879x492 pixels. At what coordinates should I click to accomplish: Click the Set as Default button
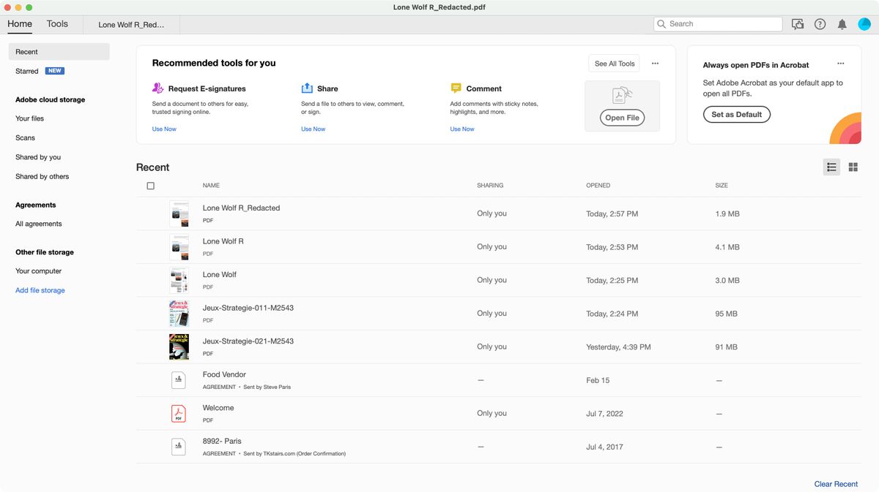[737, 114]
